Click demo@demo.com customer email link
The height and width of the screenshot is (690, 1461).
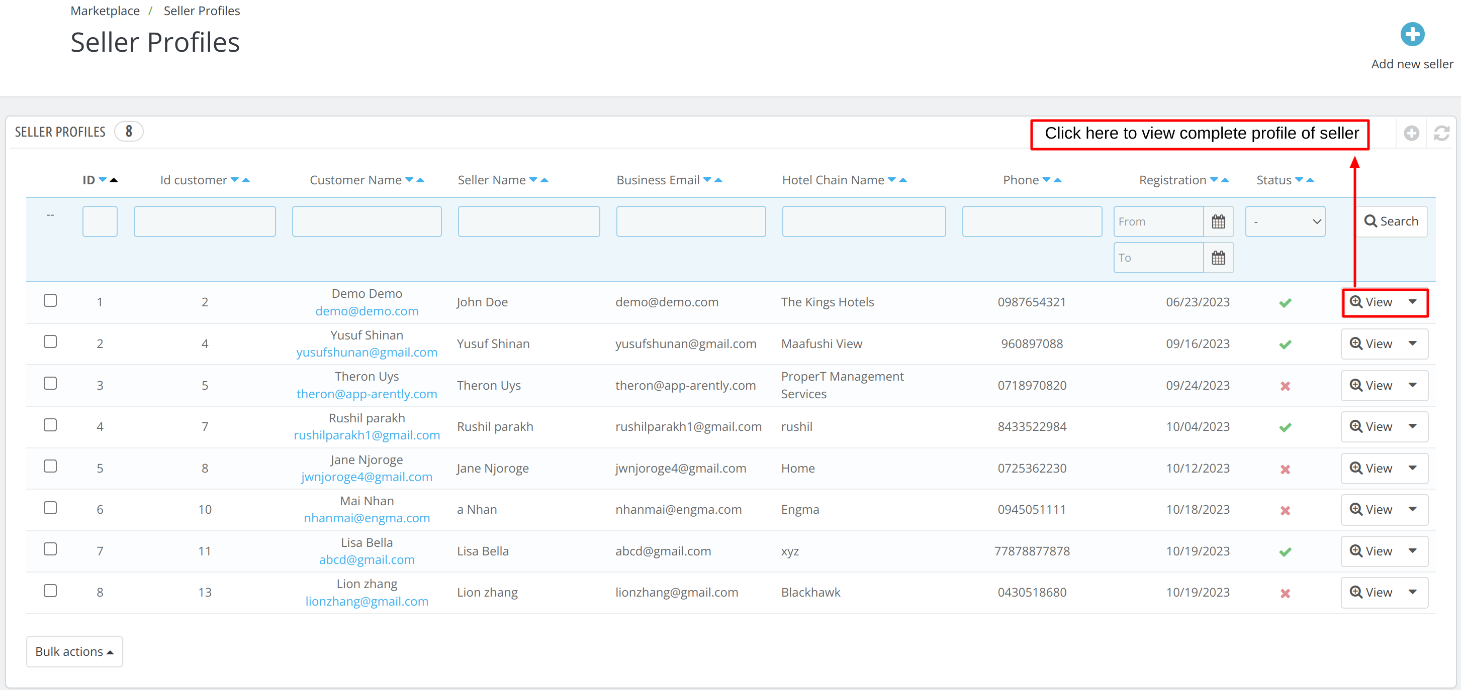point(366,311)
